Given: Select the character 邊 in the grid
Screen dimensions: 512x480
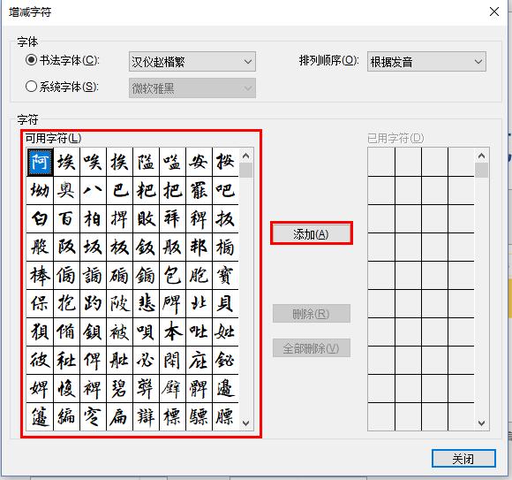Looking at the screenshot, I should coord(225,388).
